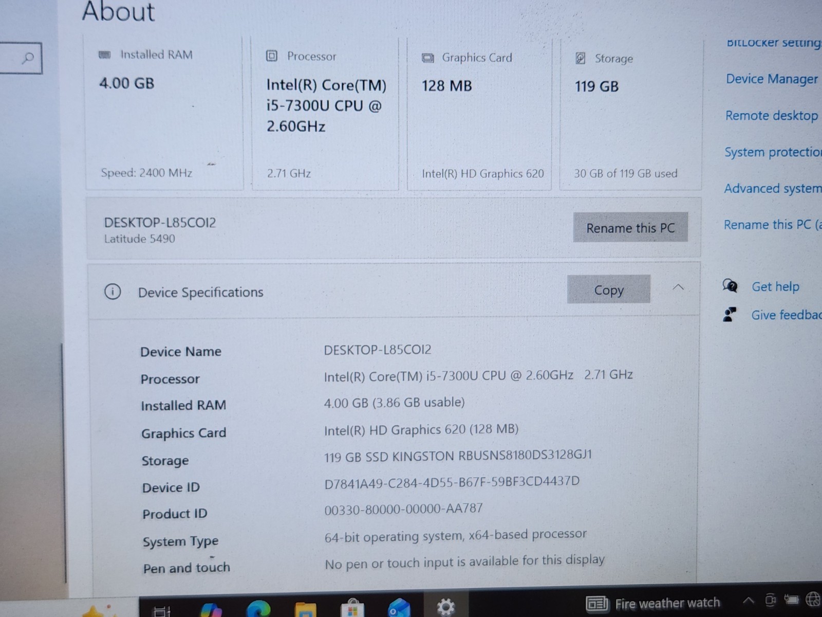Click '30 GB of 119 GB used' text

pyautogui.click(x=626, y=173)
